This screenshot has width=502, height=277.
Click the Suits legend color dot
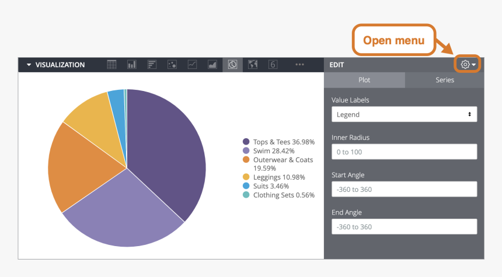pos(246,185)
